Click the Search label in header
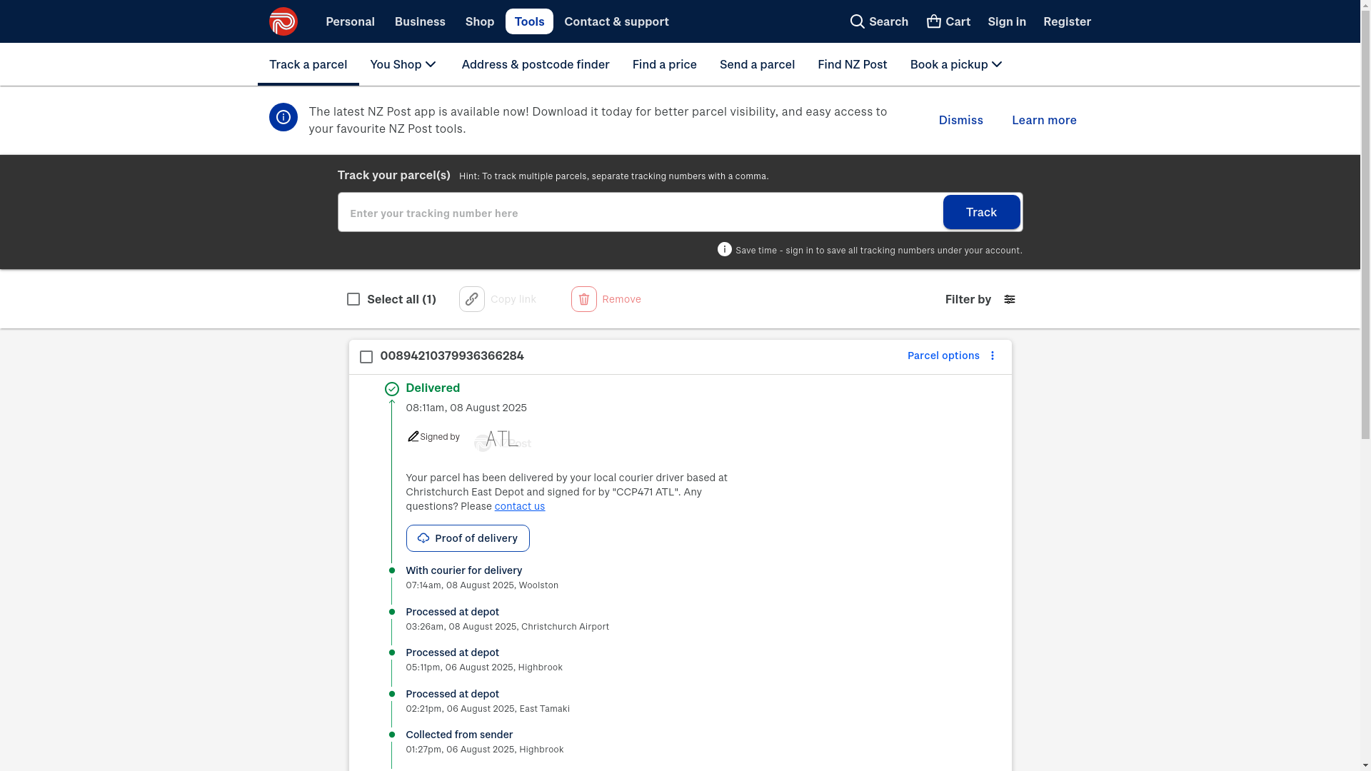This screenshot has height=771, width=1371. [888, 21]
